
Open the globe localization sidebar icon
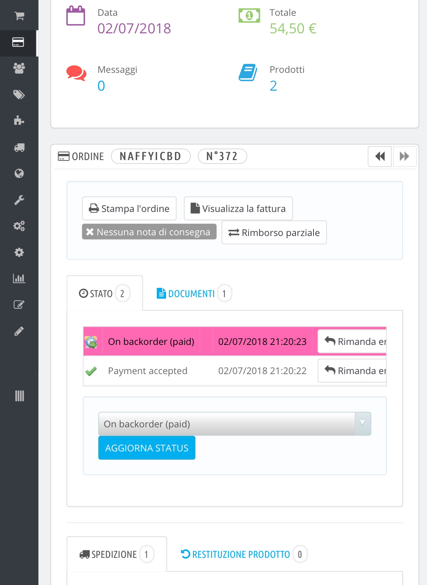pos(19,173)
